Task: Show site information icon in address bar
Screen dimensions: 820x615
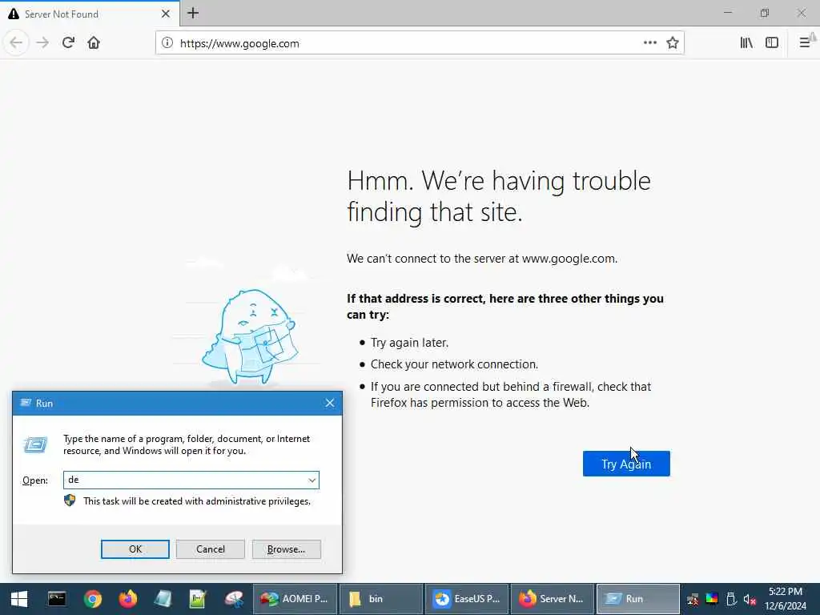Action: [x=167, y=43]
